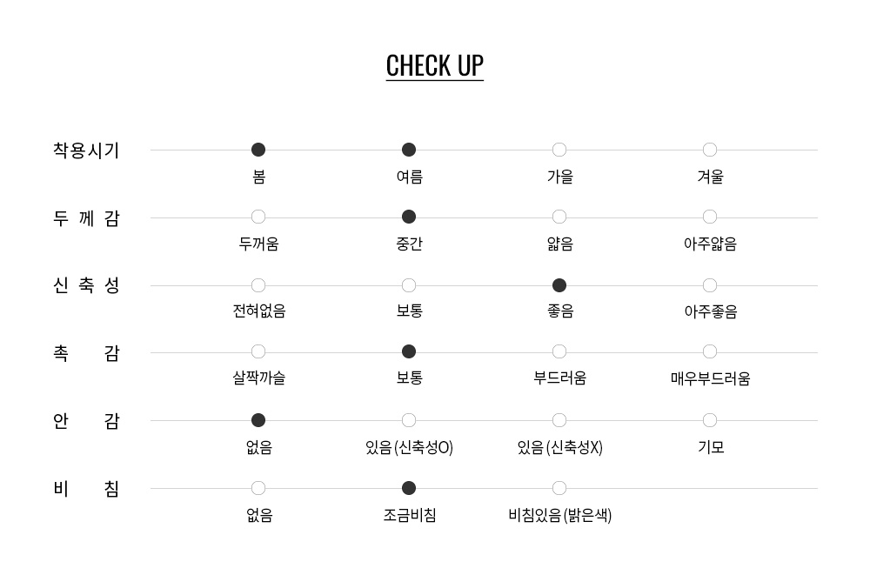The image size is (870, 575).
Task: Select the 부드러움 texture dot
Action: pyautogui.click(x=559, y=352)
